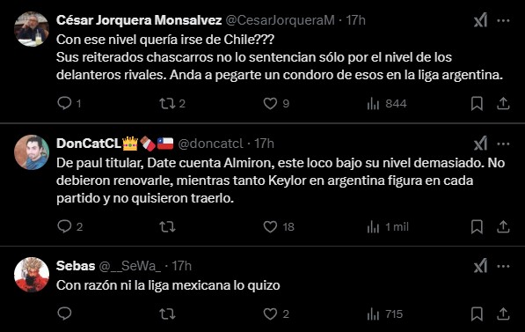Image resolution: width=525 pixels, height=332 pixels.
Task: Repost DonCatCL's tweet about Almiron
Action: (x=167, y=226)
